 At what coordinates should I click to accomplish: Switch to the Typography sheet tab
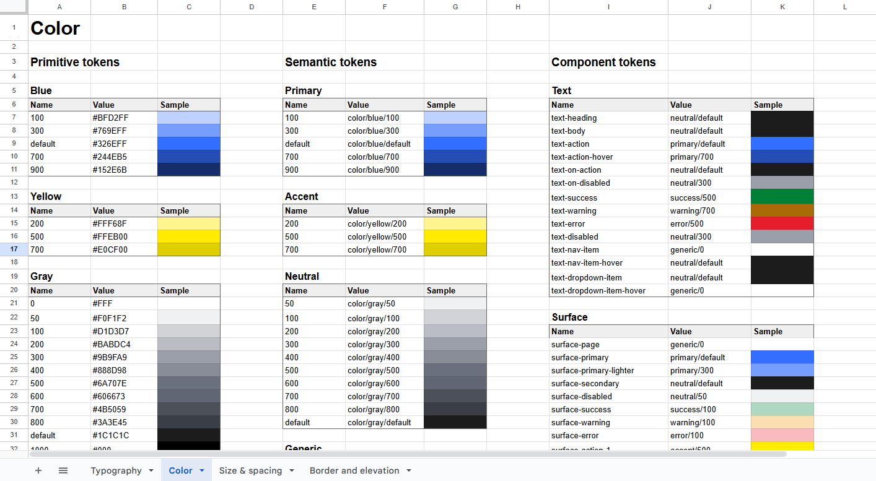tap(116, 470)
